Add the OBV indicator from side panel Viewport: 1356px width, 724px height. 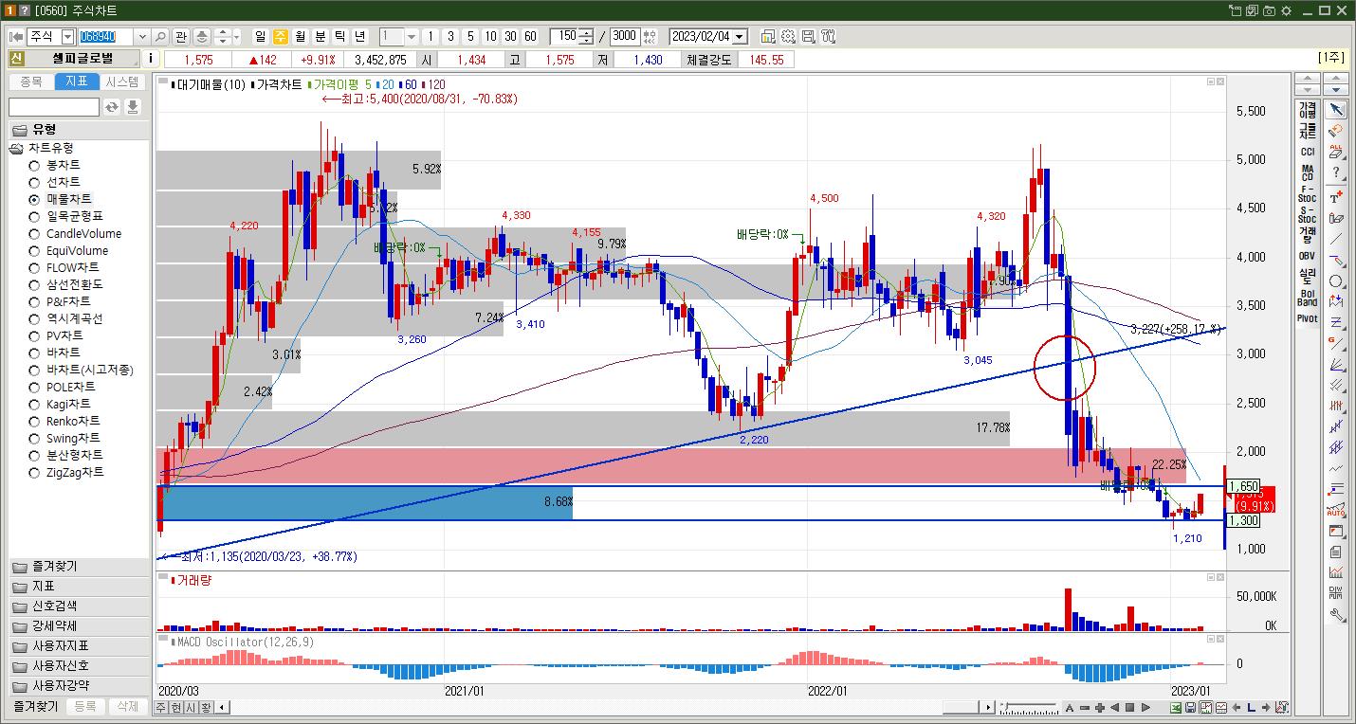[1307, 255]
